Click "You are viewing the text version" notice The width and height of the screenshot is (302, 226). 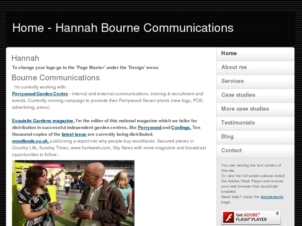tap(251, 168)
